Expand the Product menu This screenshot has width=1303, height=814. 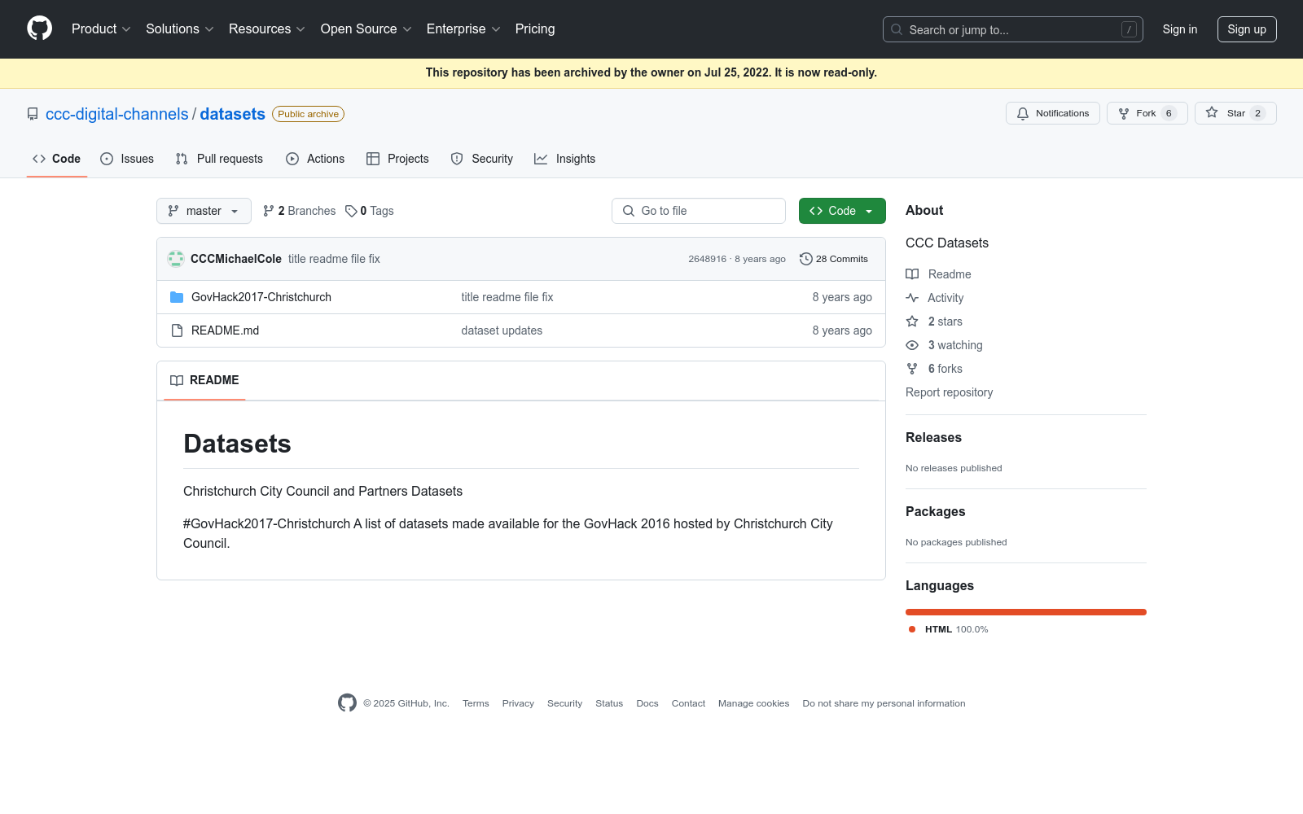click(x=101, y=28)
